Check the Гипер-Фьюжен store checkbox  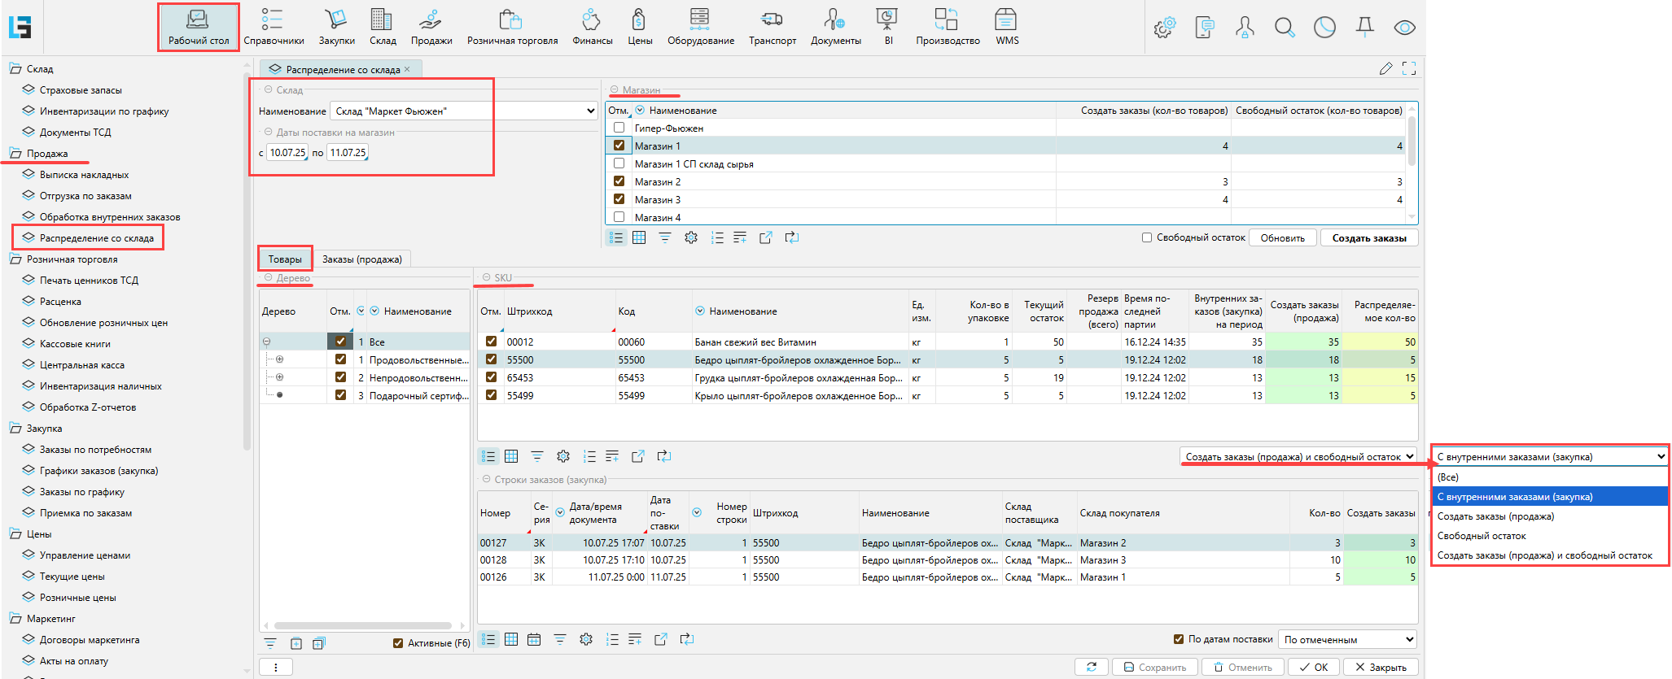[619, 128]
